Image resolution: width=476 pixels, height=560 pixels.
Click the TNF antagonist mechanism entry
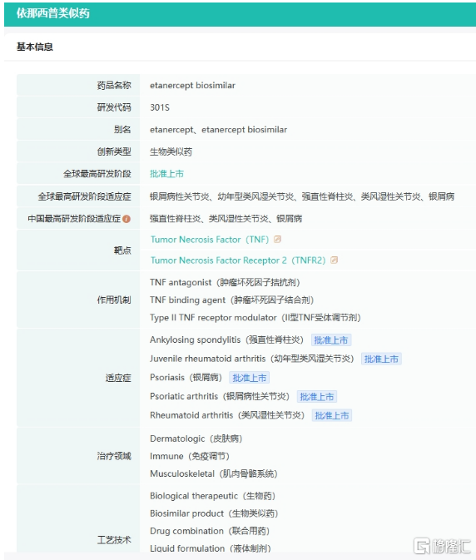225,283
